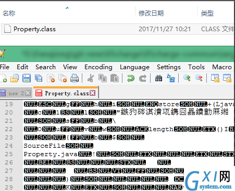The image size is (235, 191).
Task: Open Find with the binoculars icon
Action: [158, 78]
